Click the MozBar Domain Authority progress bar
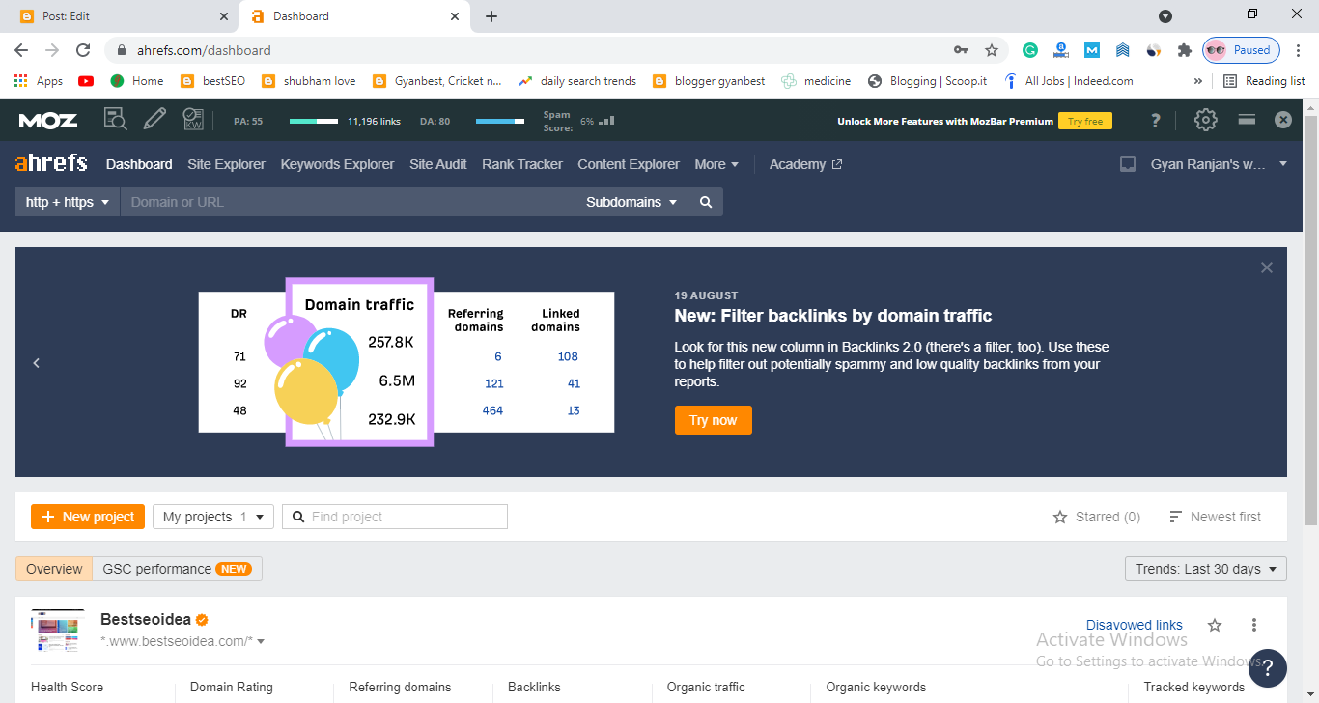 (x=500, y=121)
